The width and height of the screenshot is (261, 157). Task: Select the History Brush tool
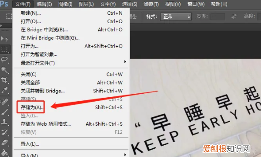click(x=4, y=132)
